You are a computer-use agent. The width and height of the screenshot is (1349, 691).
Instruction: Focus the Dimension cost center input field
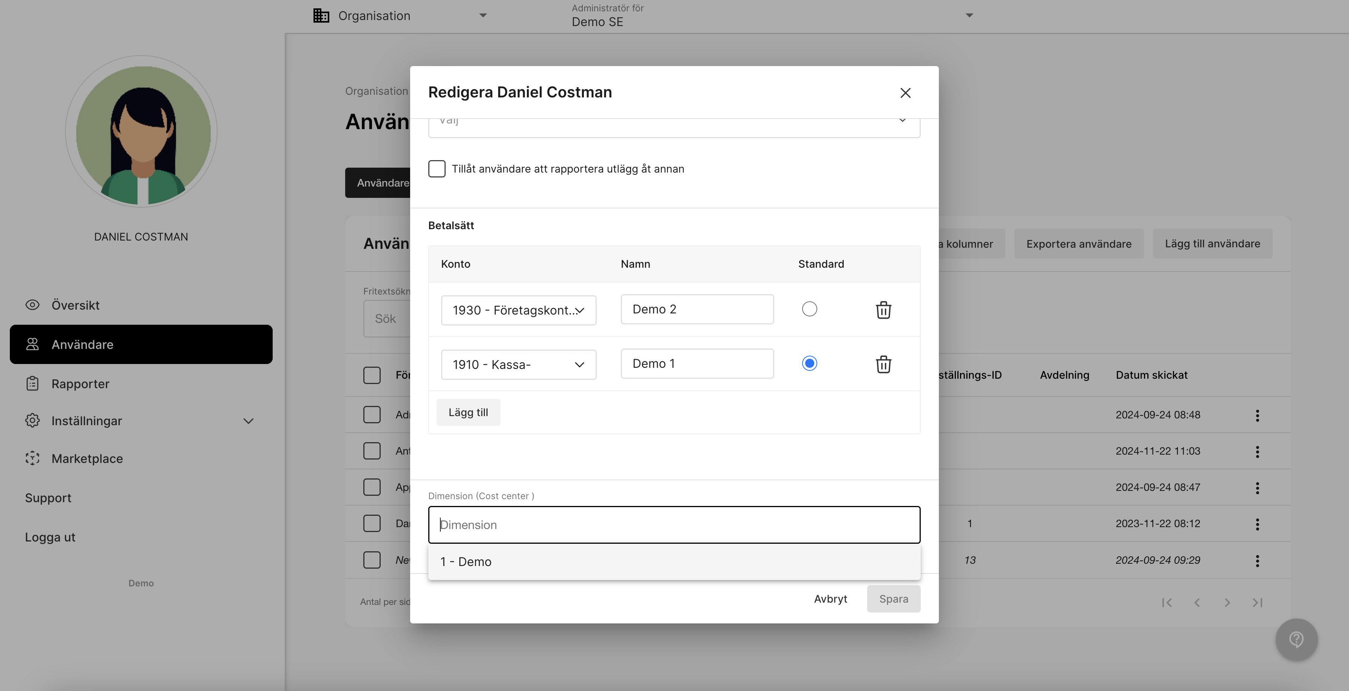click(x=674, y=524)
